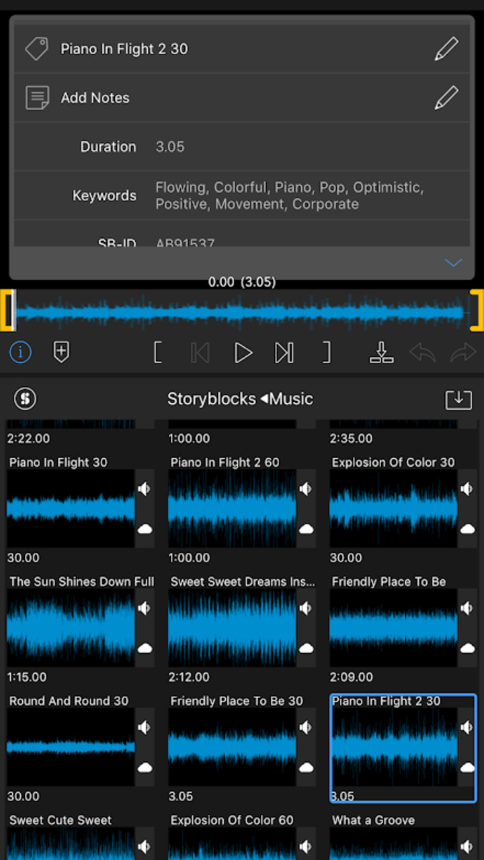Viewport: 484px width, 860px height.
Task: Click the Keywords list starting with Flowing
Action: (290, 196)
